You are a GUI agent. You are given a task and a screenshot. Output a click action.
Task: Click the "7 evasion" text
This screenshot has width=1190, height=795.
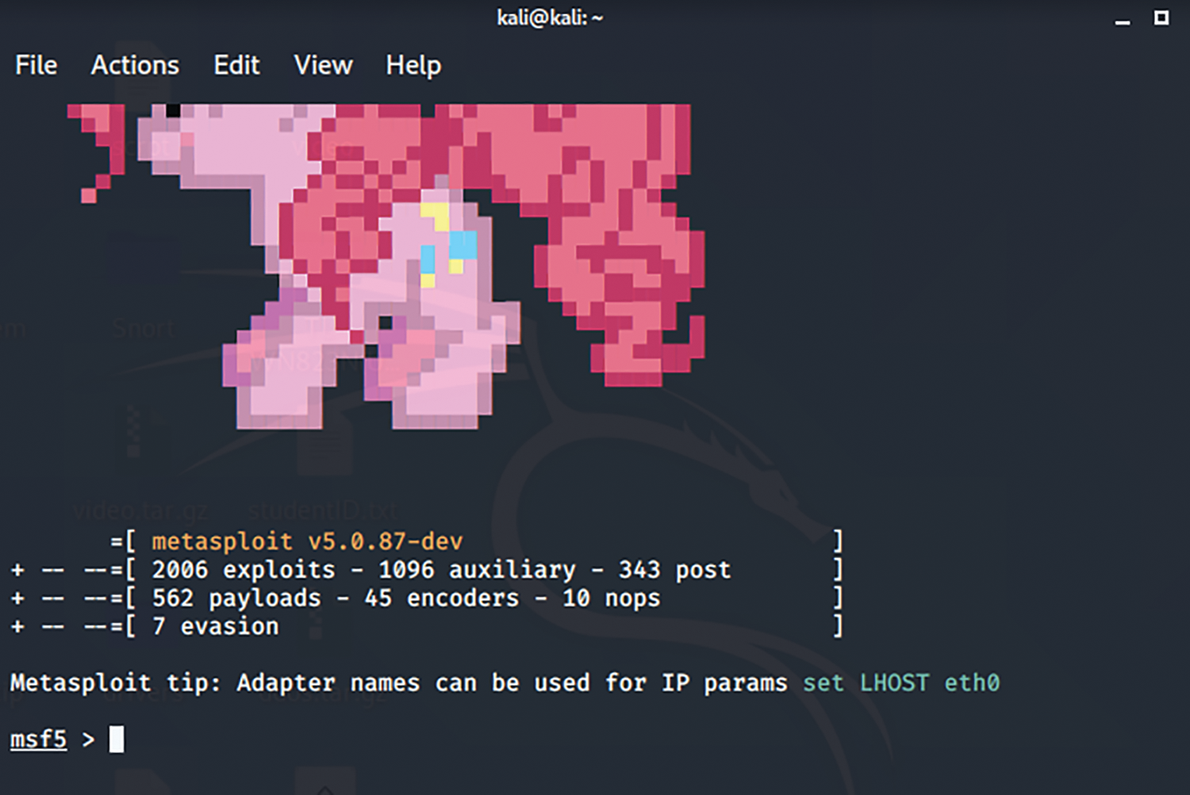click(216, 627)
